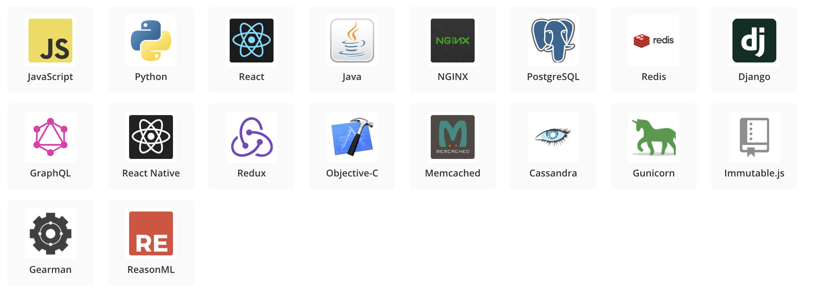Click the "Cassandra" text label

pos(553,173)
